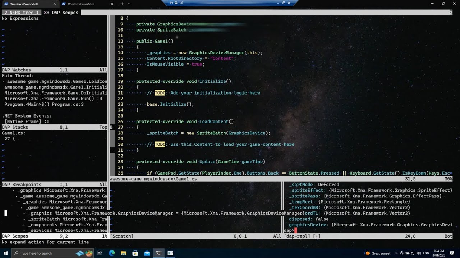The height and width of the screenshot is (258, 460).
Task: Click 'LoadContent()' method declaration on line 27
Action: click(x=216, y=121)
